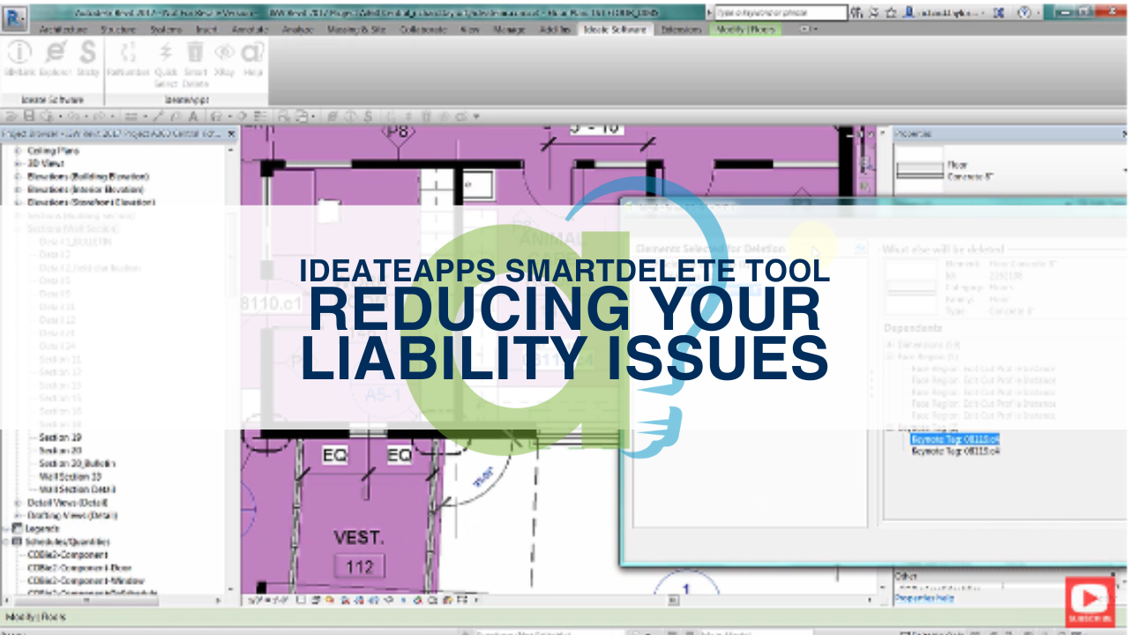
Task: Customize Quick Access toolbar dropdown arrow
Action: click(476, 116)
